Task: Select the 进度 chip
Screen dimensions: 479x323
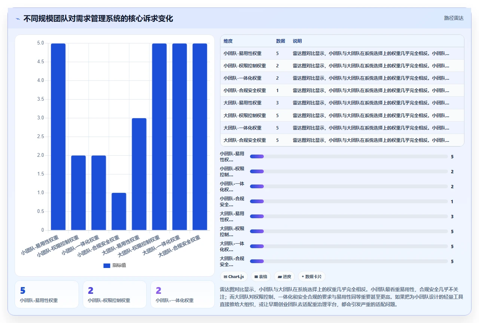Action: (284, 277)
